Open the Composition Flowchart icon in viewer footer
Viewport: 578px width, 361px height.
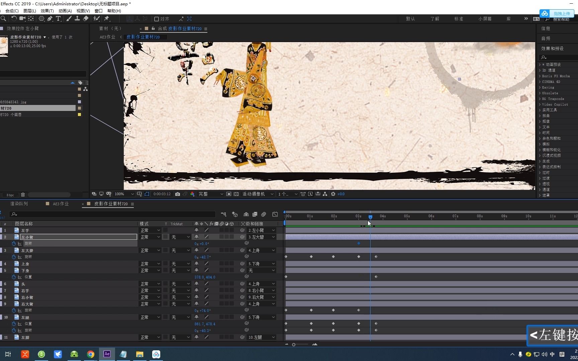coord(325,194)
